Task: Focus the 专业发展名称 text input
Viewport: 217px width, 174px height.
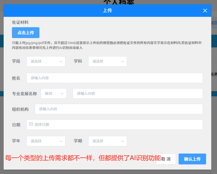Action: (138, 93)
